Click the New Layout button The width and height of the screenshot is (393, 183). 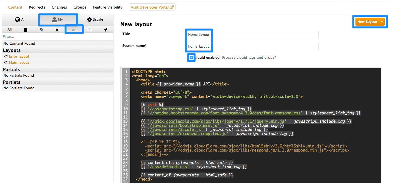[x=367, y=22]
